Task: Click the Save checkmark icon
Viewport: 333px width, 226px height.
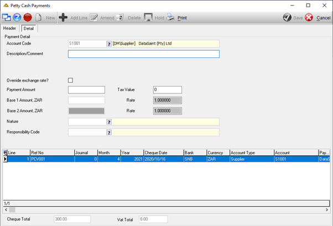Action: pyautogui.click(x=287, y=17)
